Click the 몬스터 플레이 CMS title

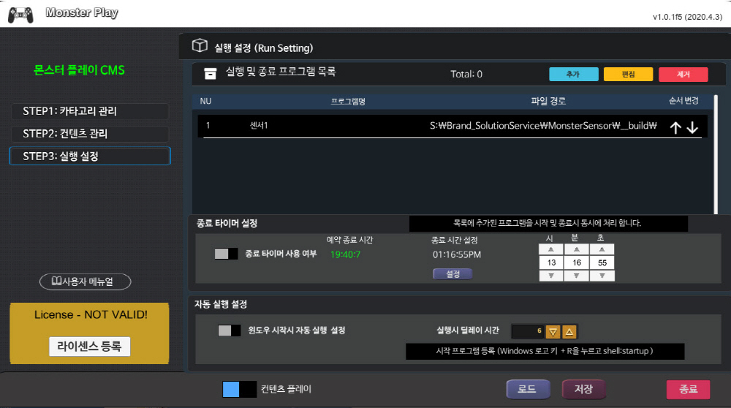coord(79,70)
